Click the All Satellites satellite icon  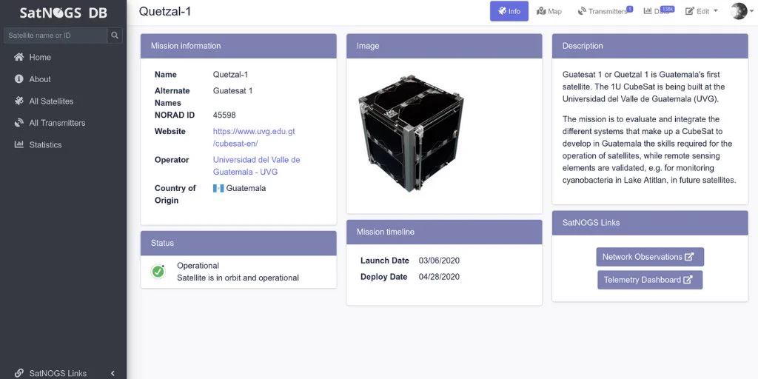(19, 101)
